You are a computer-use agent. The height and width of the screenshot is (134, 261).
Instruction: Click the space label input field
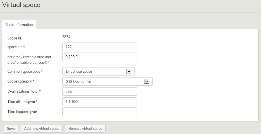click(x=99, y=47)
